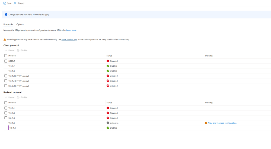This screenshot has height=149, width=271.
Task: Check the select-all box in the Client protocol header
Action: click(x=6, y=56)
